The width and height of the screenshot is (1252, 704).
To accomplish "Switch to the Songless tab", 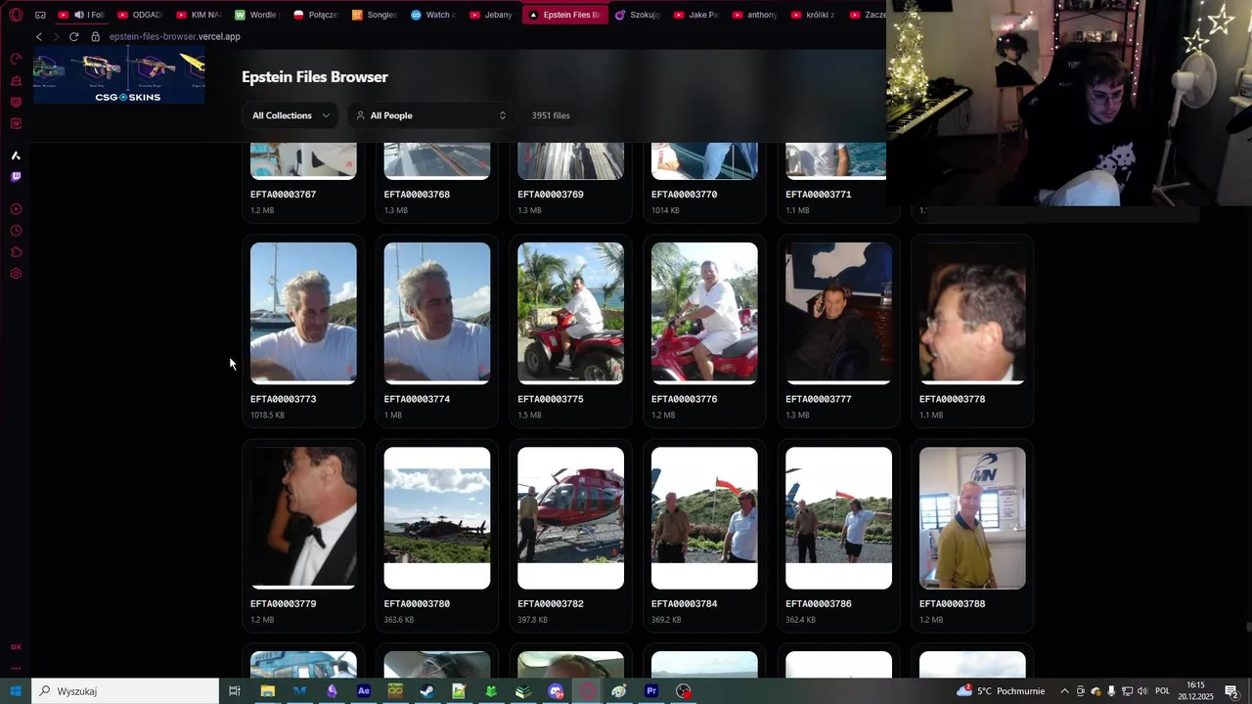I will (376, 15).
